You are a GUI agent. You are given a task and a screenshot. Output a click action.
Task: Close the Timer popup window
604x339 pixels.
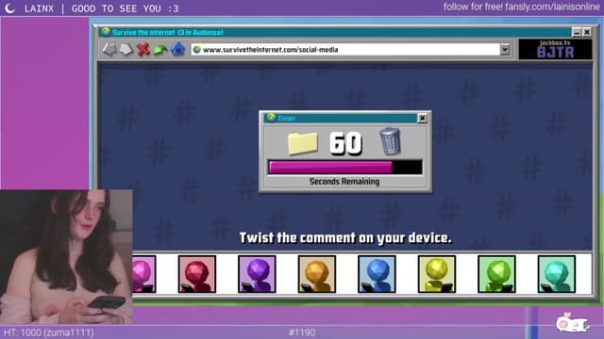point(422,118)
